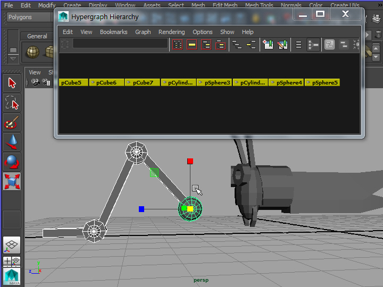Click the shelf trash can icon

click(378, 35)
